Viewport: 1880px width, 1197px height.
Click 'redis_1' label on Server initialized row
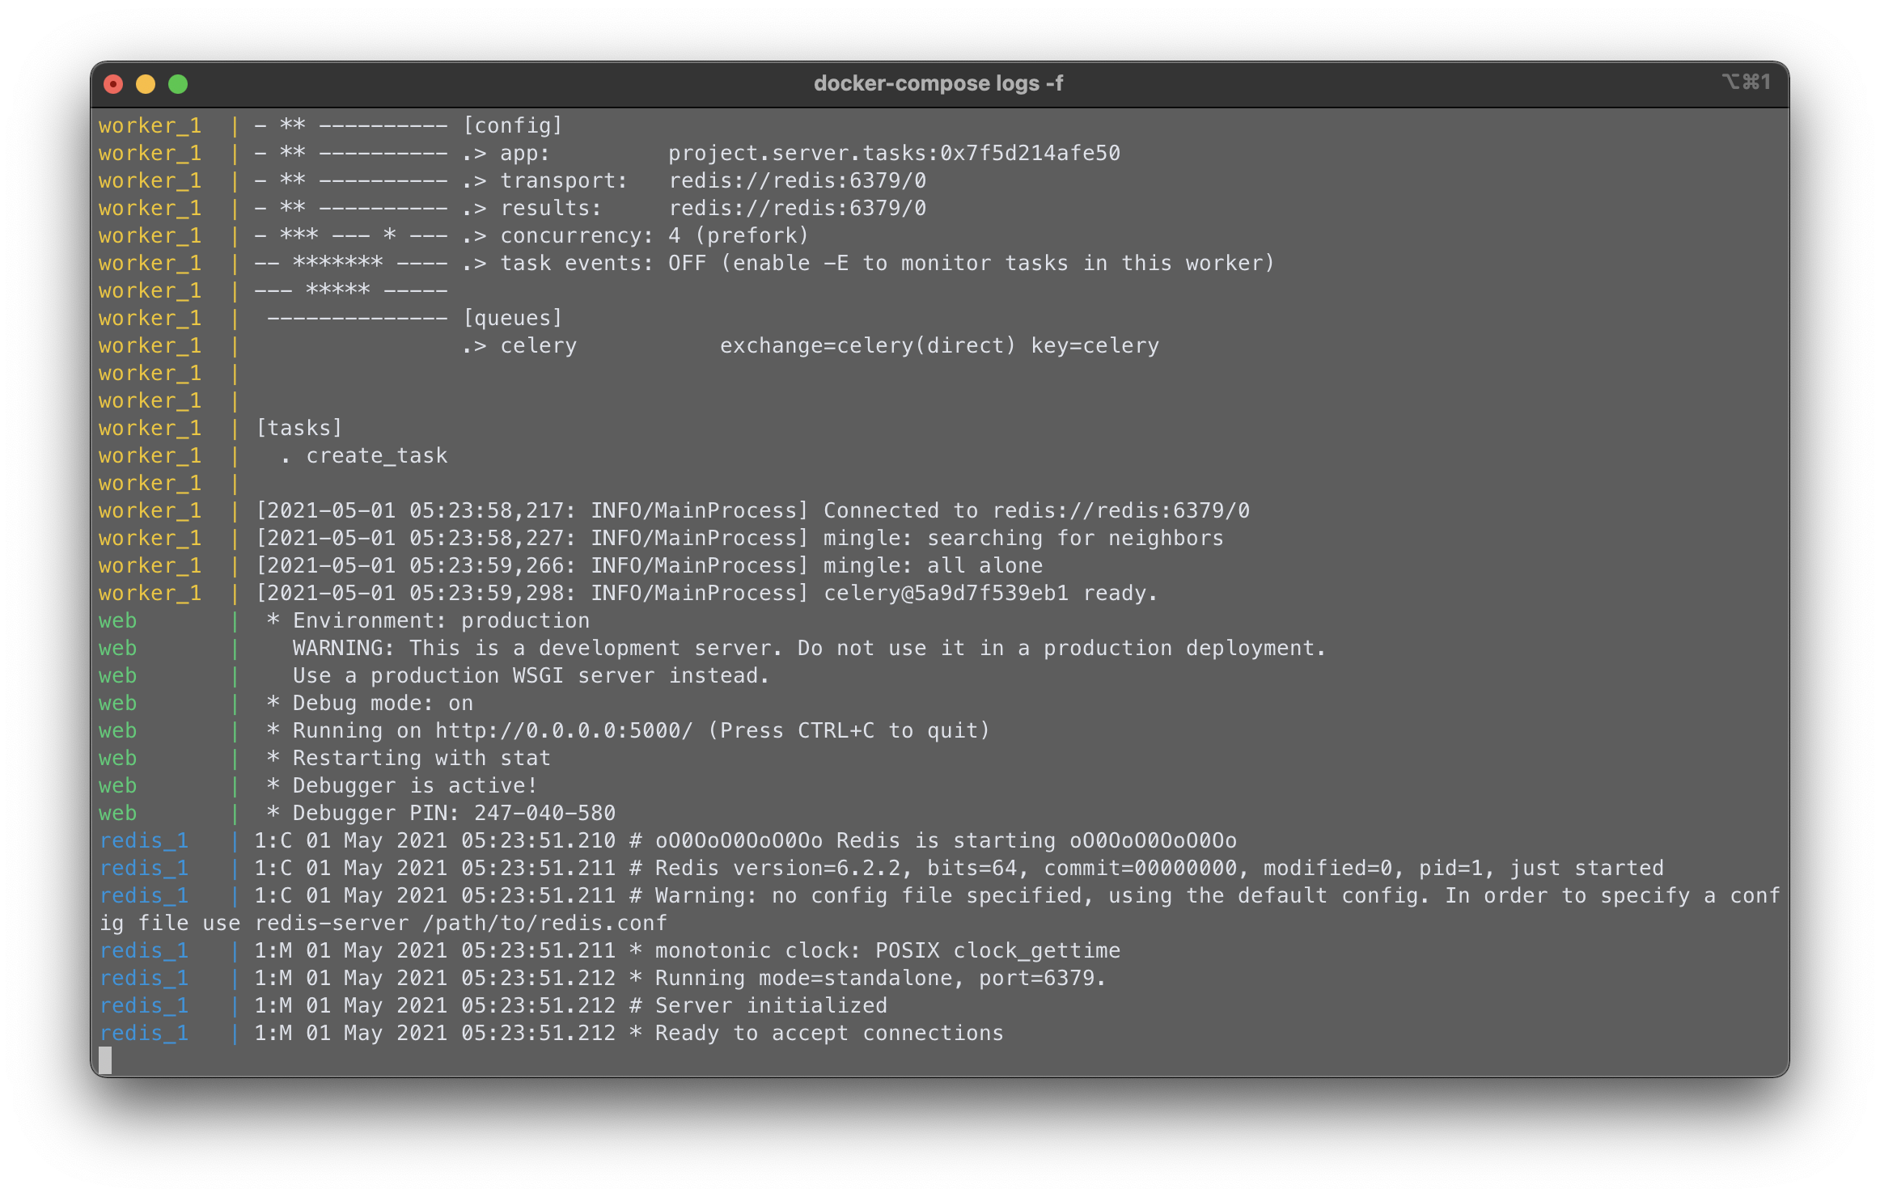144,1006
